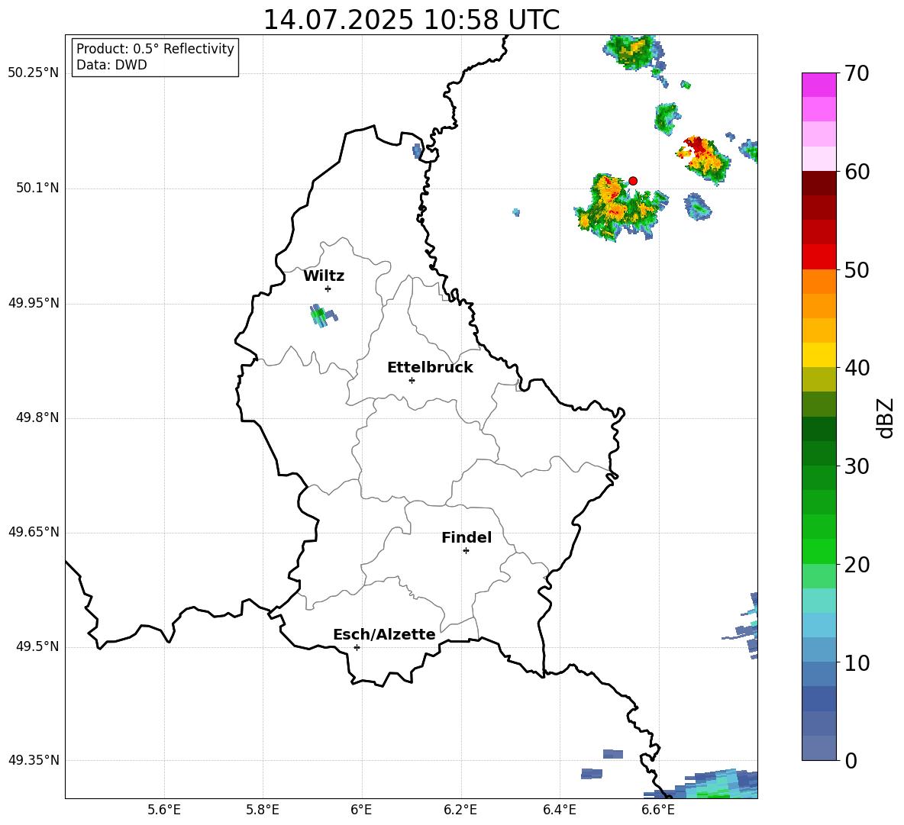This screenshot has width=904, height=825.
Task: Click the Esch/Alzette station cross marker
Action: click(357, 647)
